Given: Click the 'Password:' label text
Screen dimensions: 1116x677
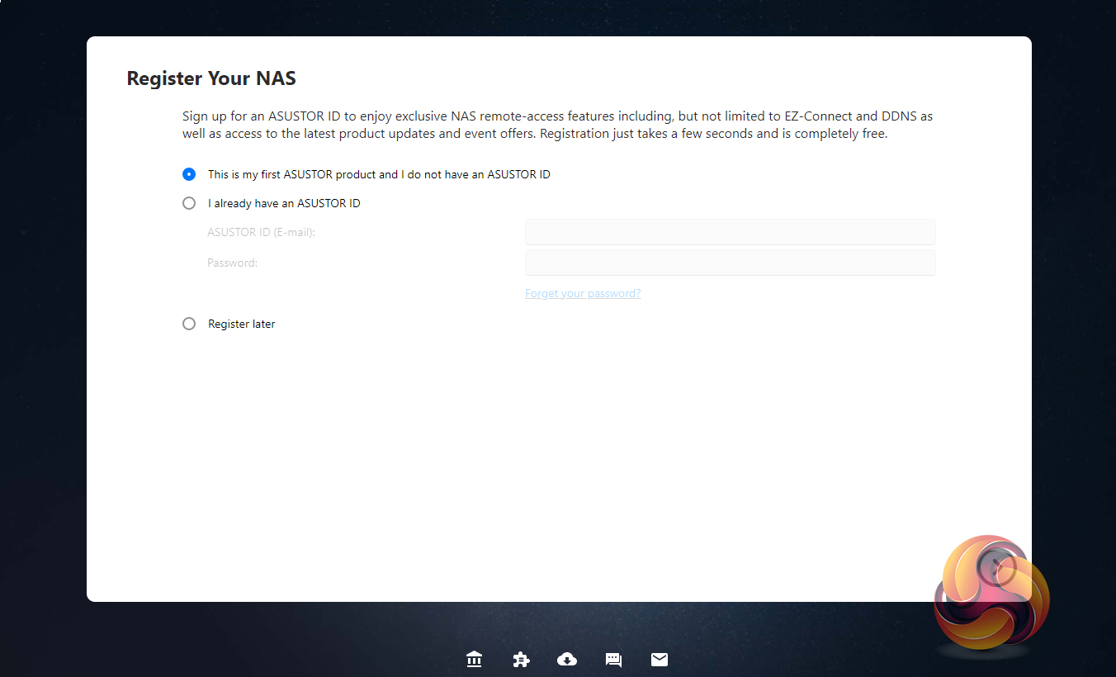Looking at the screenshot, I should (x=232, y=263).
